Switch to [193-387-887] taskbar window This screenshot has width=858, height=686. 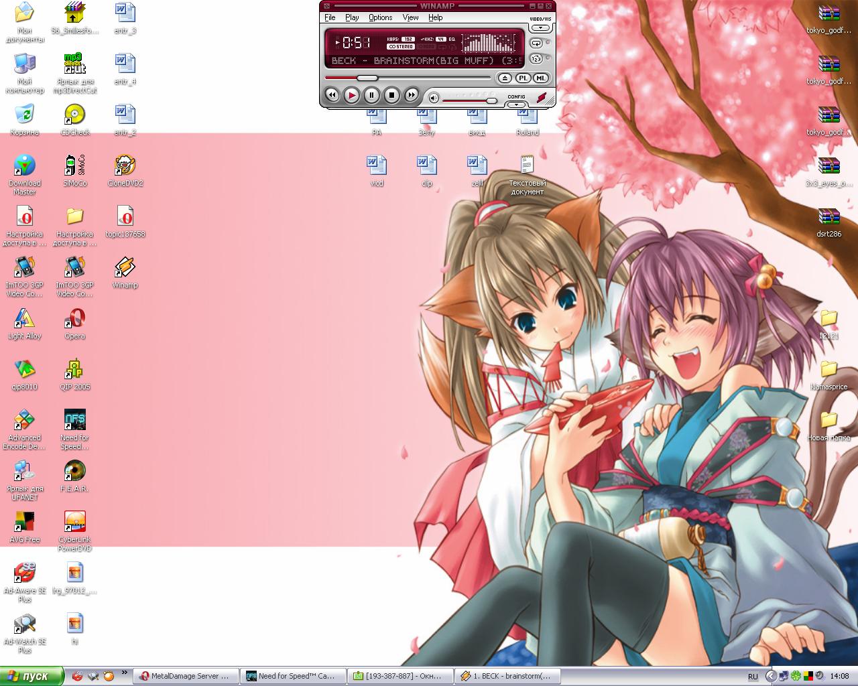coord(401,676)
